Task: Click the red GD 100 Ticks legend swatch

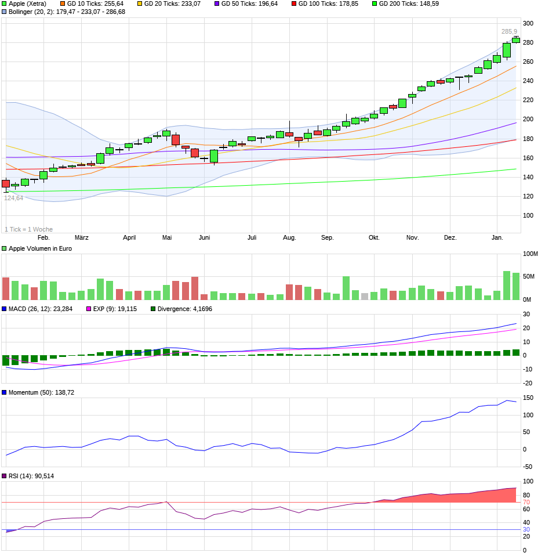Action: pyautogui.click(x=294, y=4)
